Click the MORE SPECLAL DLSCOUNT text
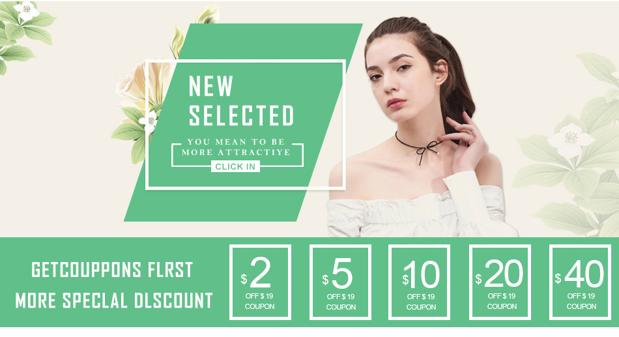The image size is (619, 337). tap(114, 300)
